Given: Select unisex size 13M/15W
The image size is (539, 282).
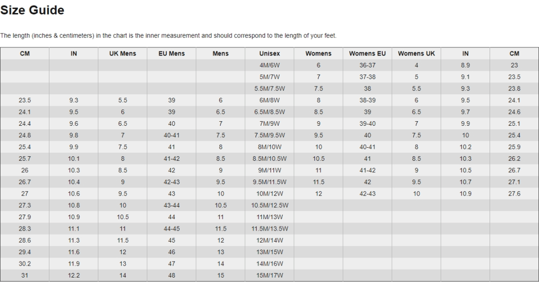Looking at the screenshot, I should [269, 253].
